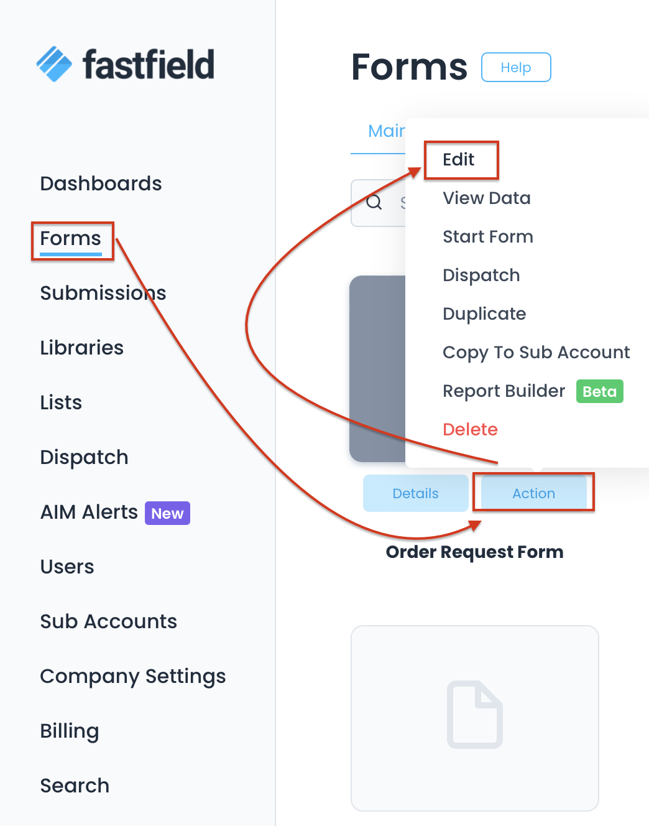Screen dimensions: 649x826
Task: Navigate to AIM Alerts in the sidebar
Action: tap(89, 512)
